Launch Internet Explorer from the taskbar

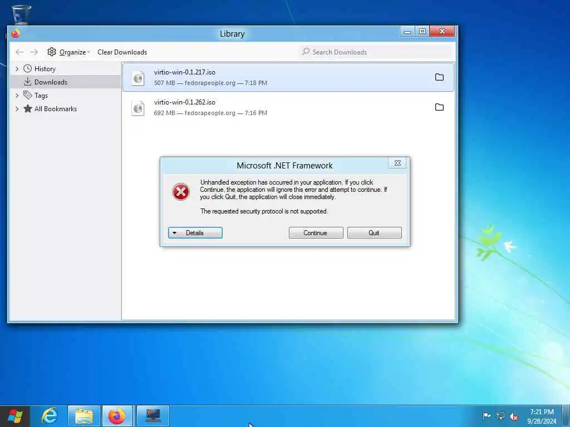tap(50, 416)
